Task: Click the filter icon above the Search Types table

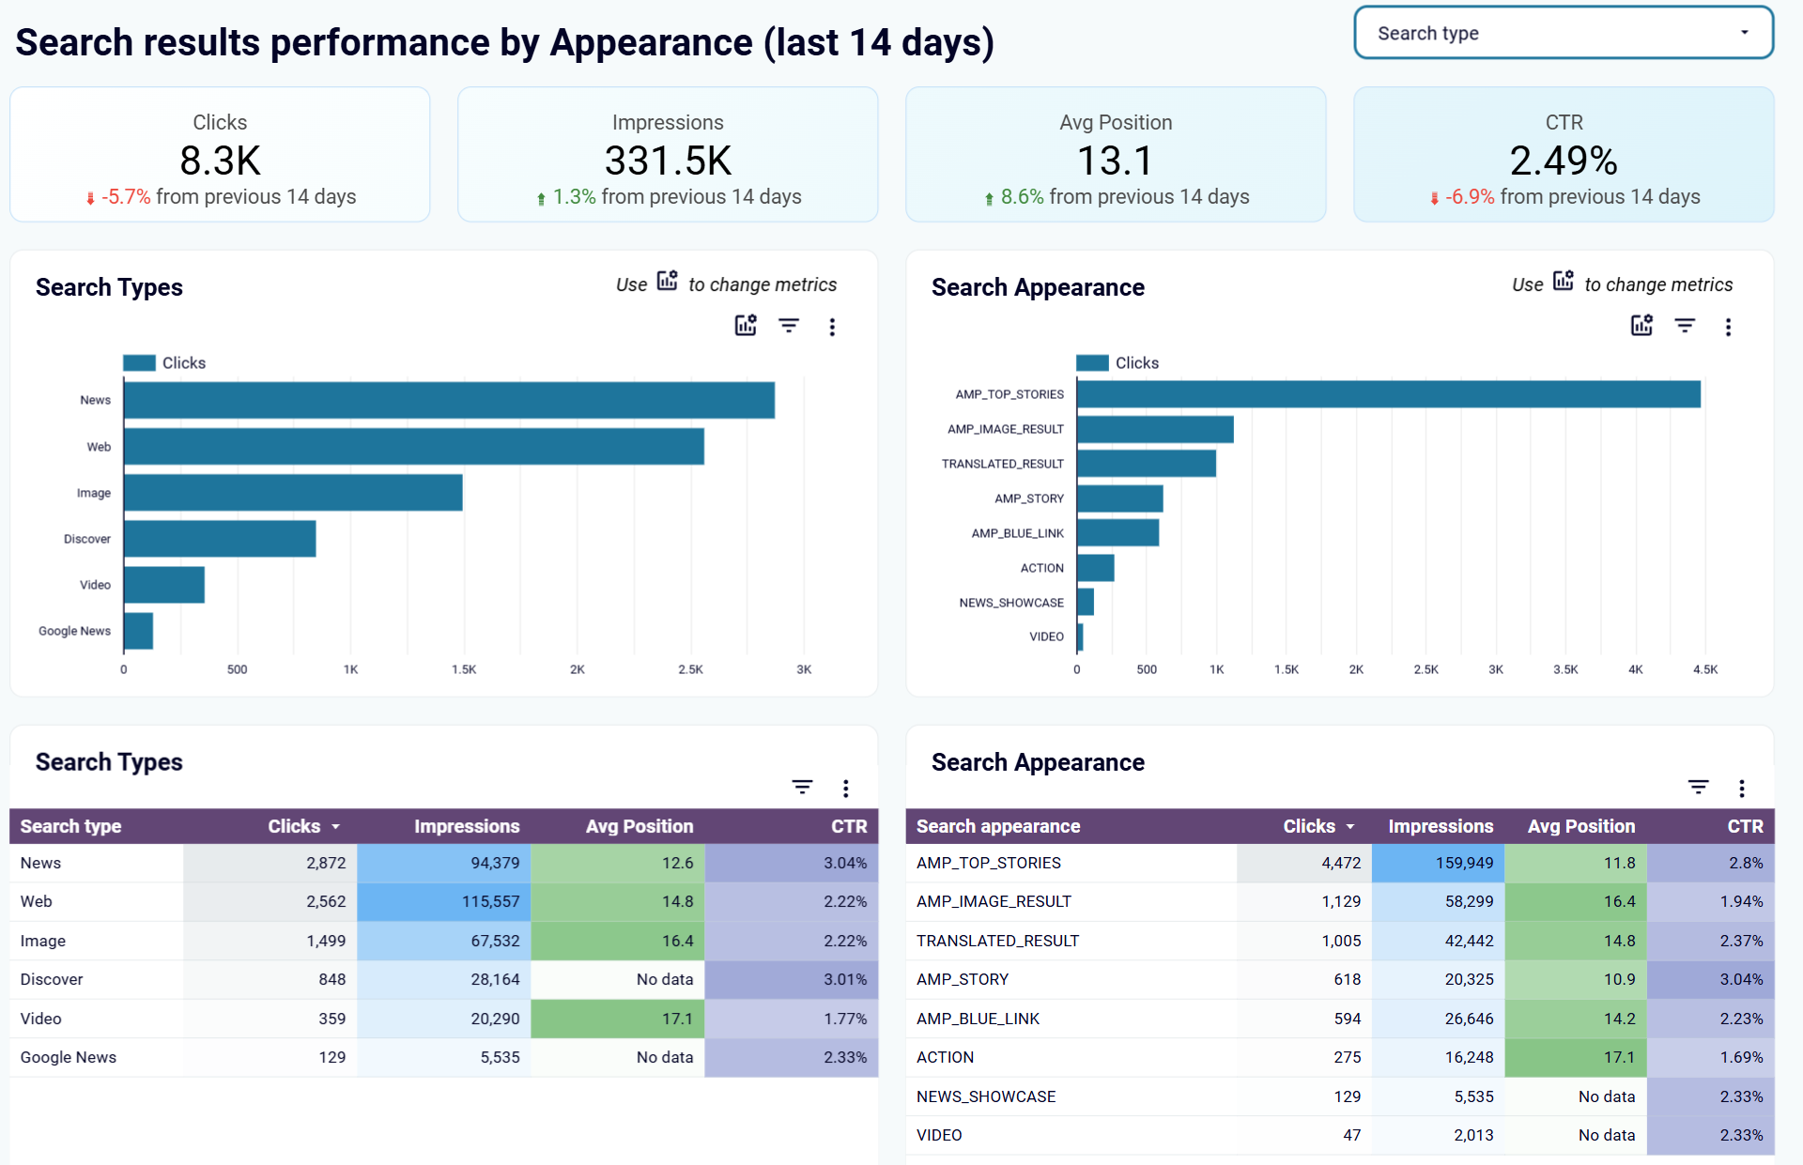Action: coord(802,788)
